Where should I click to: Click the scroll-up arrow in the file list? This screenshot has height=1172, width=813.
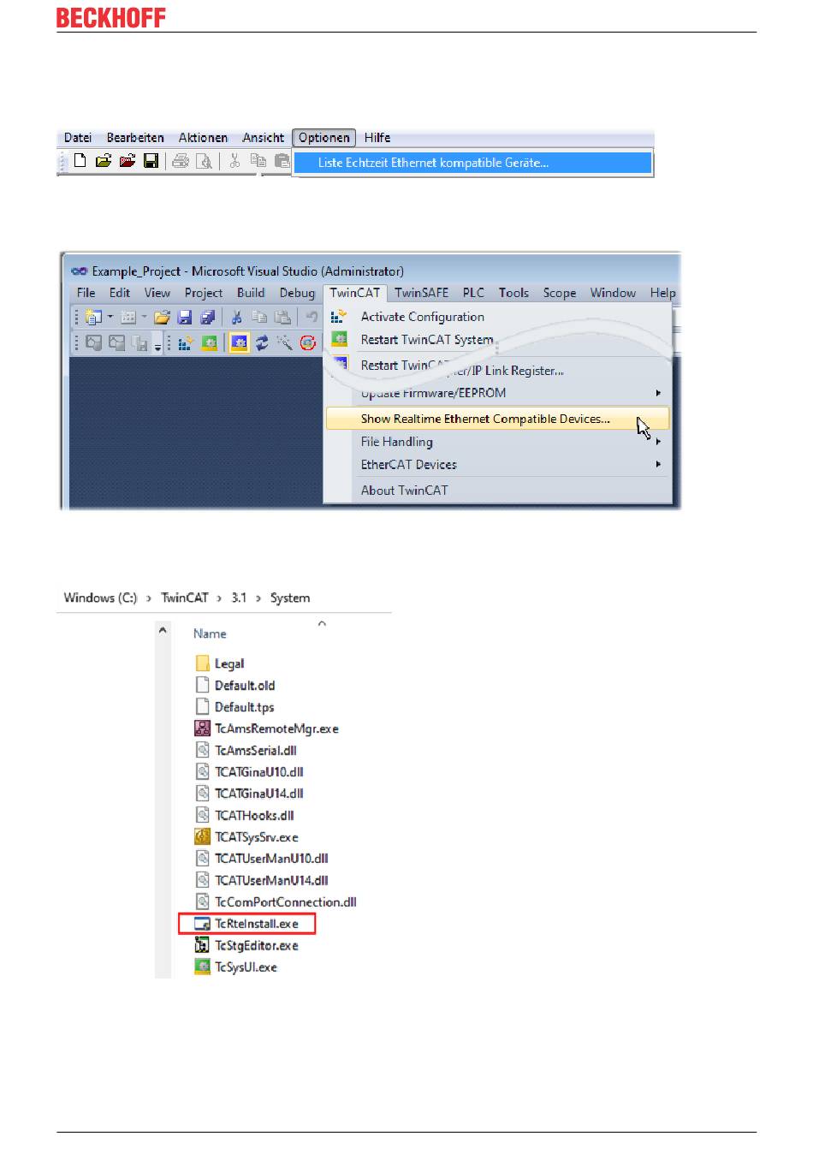163,631
